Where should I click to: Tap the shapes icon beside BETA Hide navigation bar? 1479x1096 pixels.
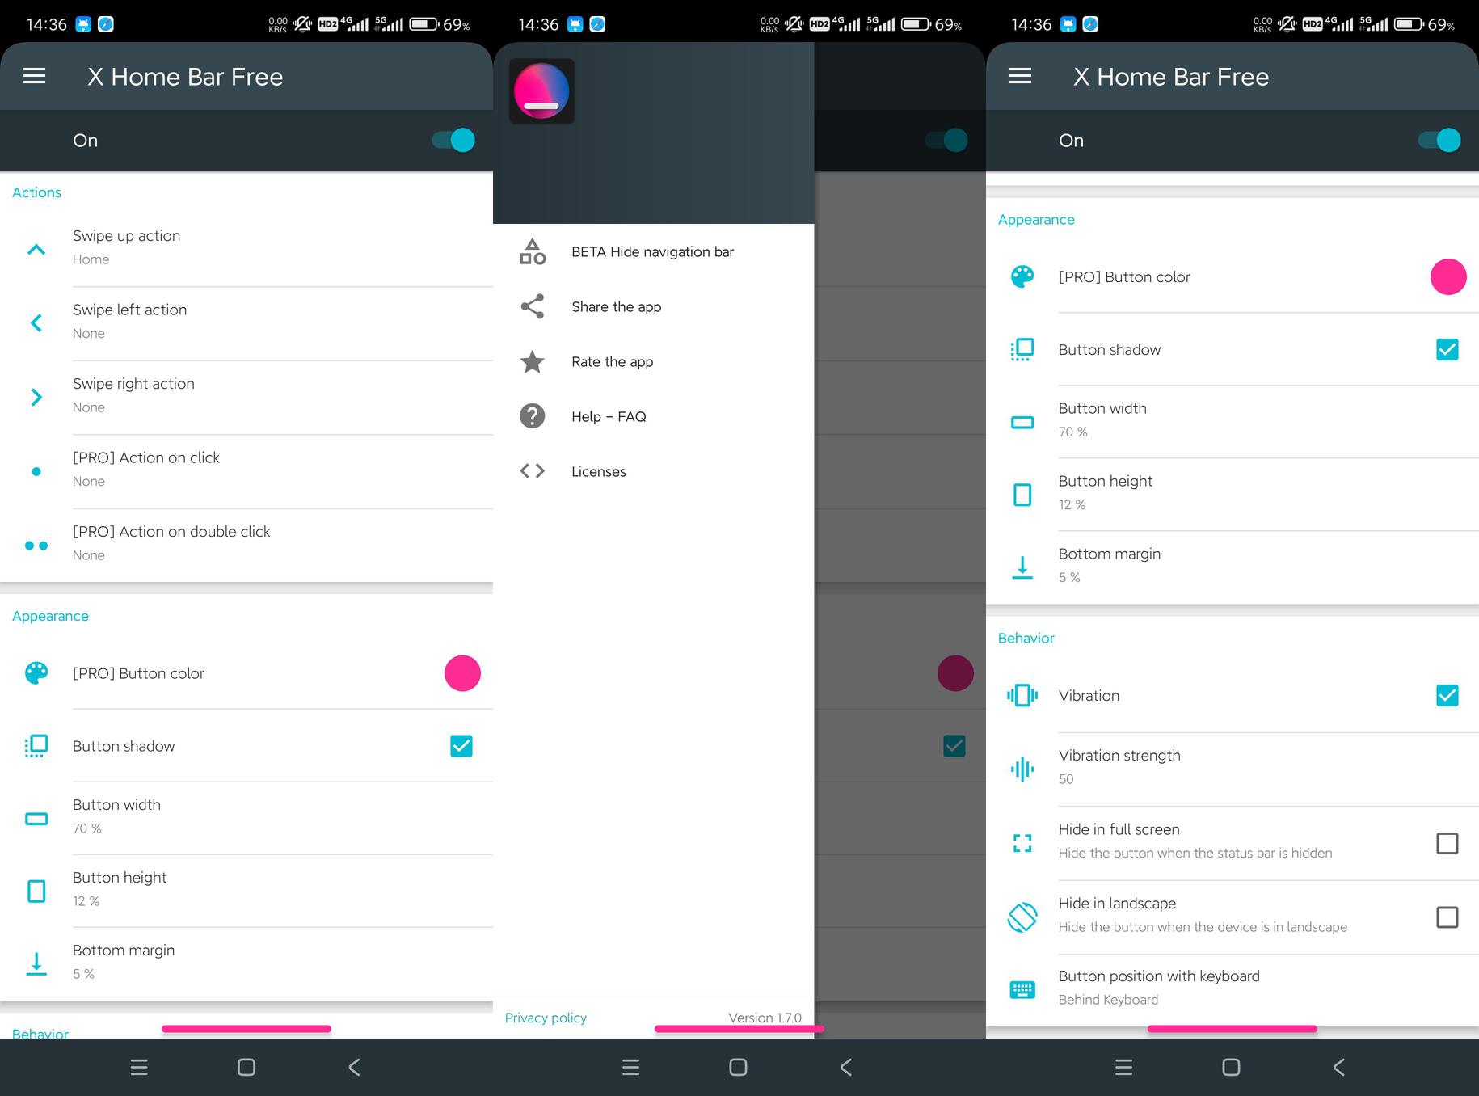tap(533, 251)
